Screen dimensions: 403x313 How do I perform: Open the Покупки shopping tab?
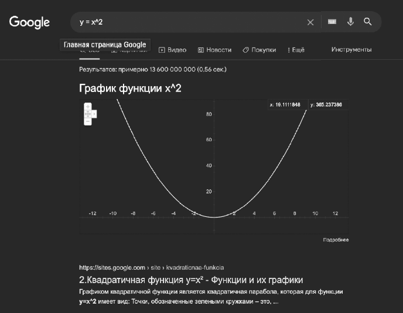coord(259,50)
